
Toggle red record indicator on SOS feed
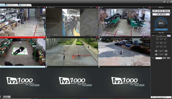point(149,8)
